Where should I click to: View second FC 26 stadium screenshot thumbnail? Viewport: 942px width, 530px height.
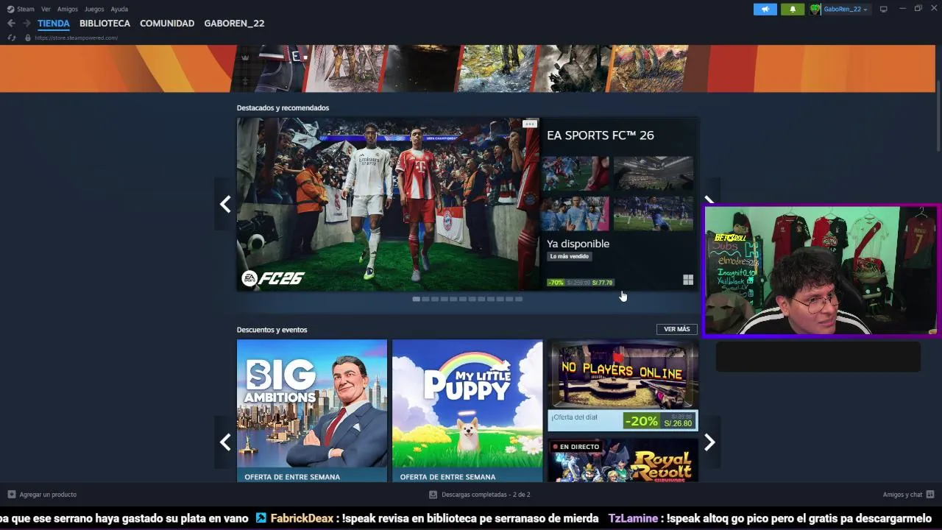[654, 173]
